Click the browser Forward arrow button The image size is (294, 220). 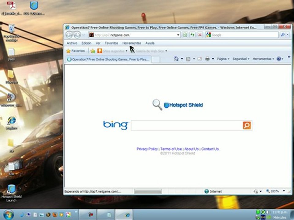[x=77, y=35]
